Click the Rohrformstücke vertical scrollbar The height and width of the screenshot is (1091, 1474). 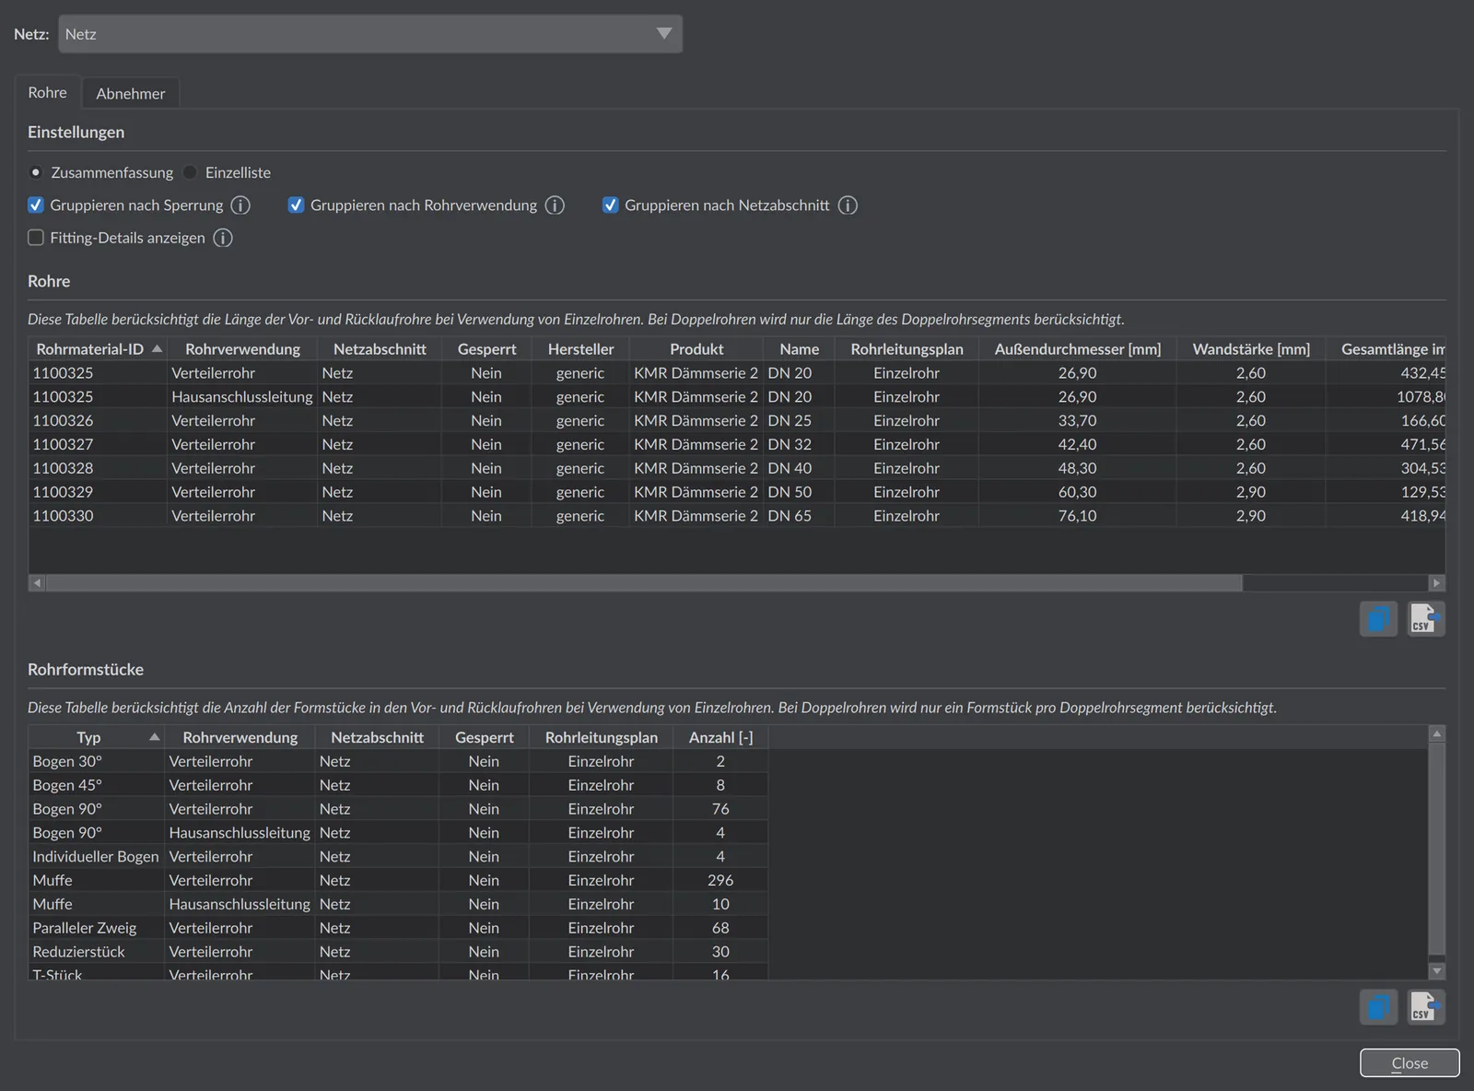pyautogui.click(x=1436, y=849)
